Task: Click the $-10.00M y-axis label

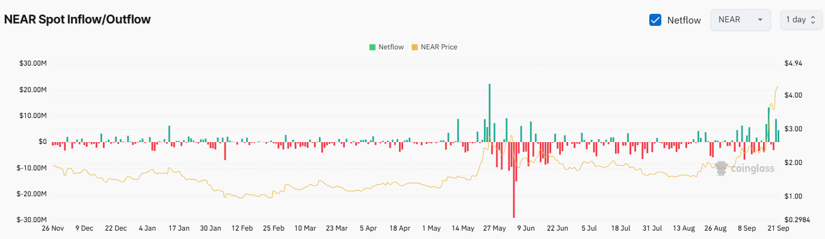Action: (32, 168)
